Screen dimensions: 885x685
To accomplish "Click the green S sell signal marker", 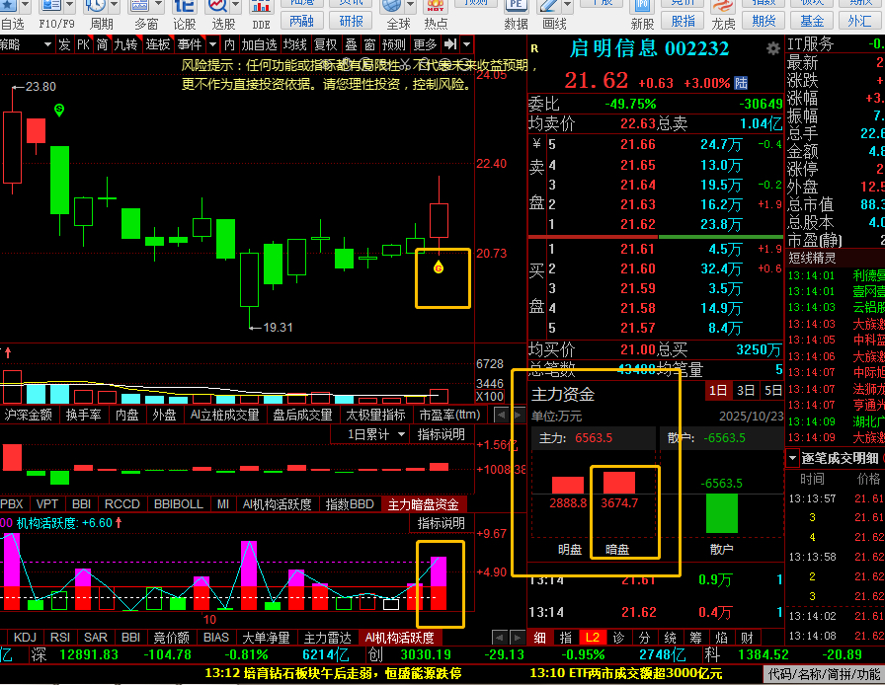I will [58, 110].
